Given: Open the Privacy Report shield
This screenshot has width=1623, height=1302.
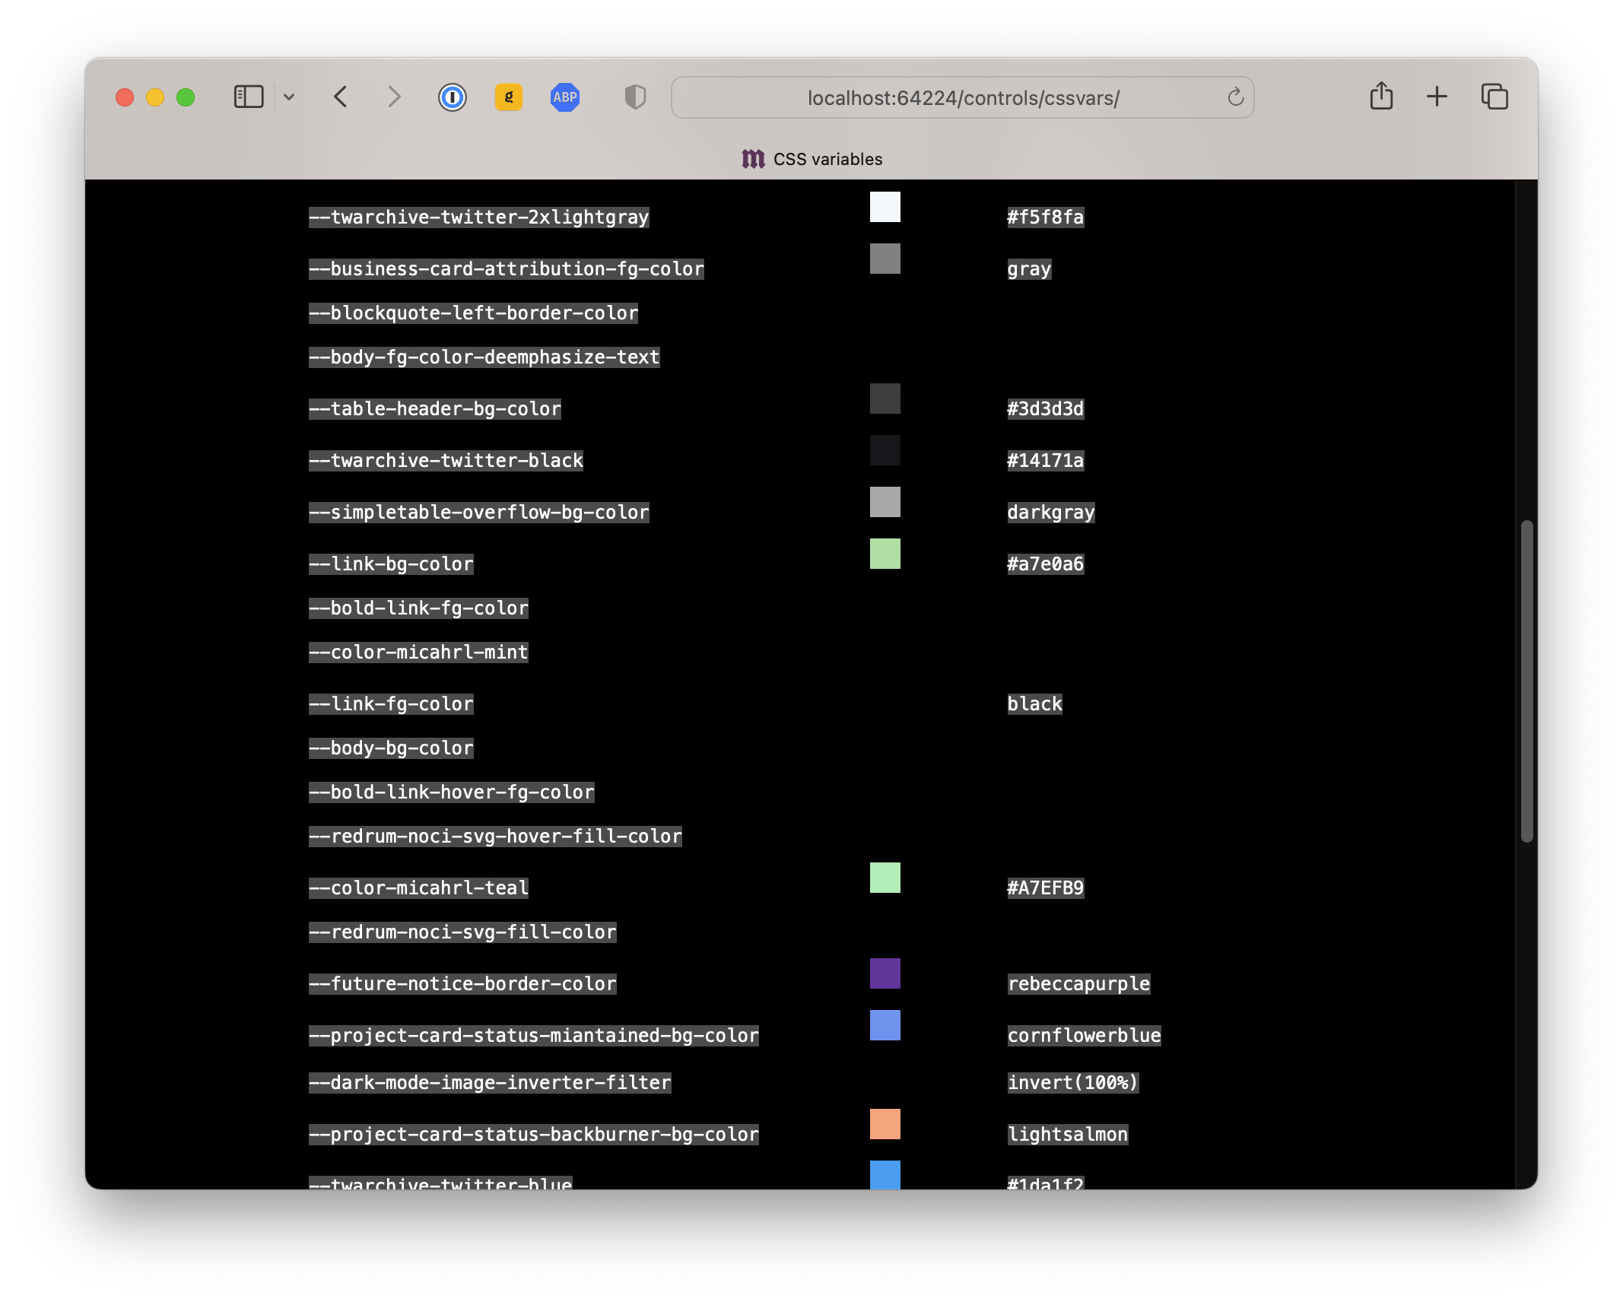Looking at the screenshot, I should (x=635, y=97).
